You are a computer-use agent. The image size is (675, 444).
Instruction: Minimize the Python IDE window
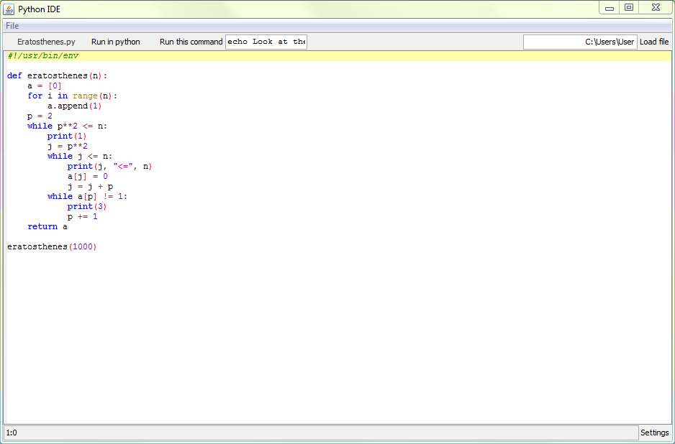[x=610, y=8]
